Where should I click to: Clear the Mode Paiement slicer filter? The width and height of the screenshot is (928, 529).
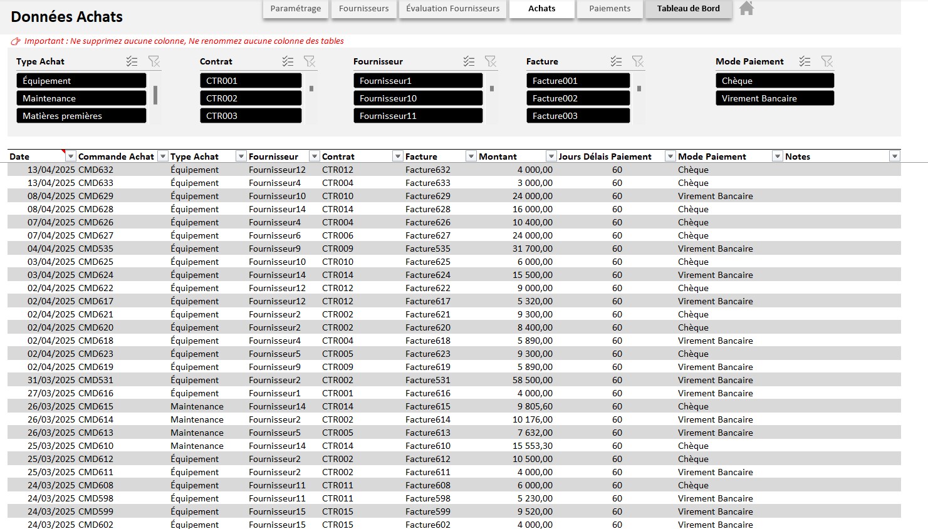pos(827,61)
